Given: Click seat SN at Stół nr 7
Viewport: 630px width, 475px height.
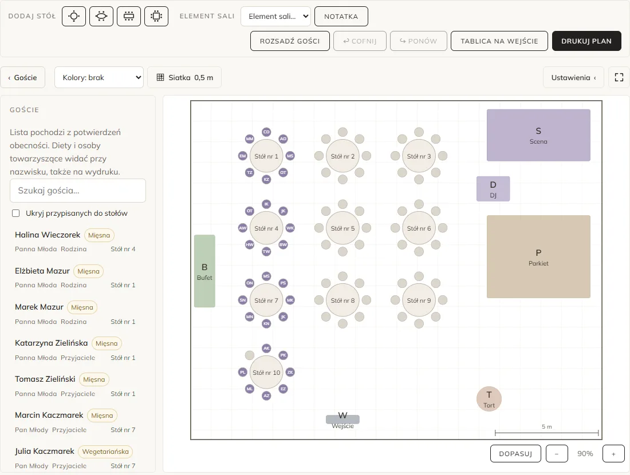Looking at the screenshot, I should 243,300.
